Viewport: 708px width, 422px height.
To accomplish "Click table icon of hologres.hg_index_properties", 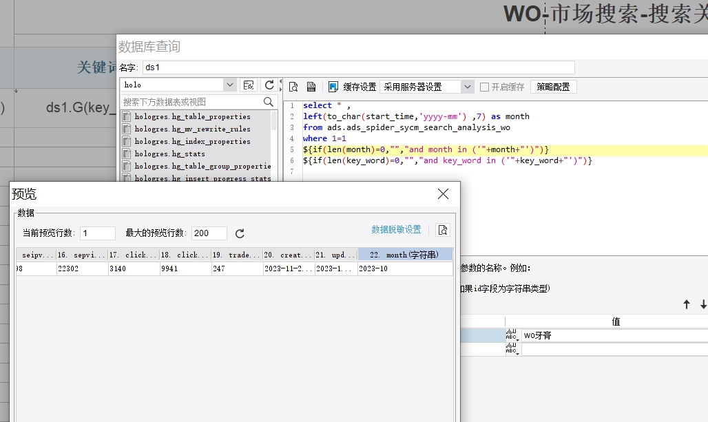I will click(x=127, y=141).
